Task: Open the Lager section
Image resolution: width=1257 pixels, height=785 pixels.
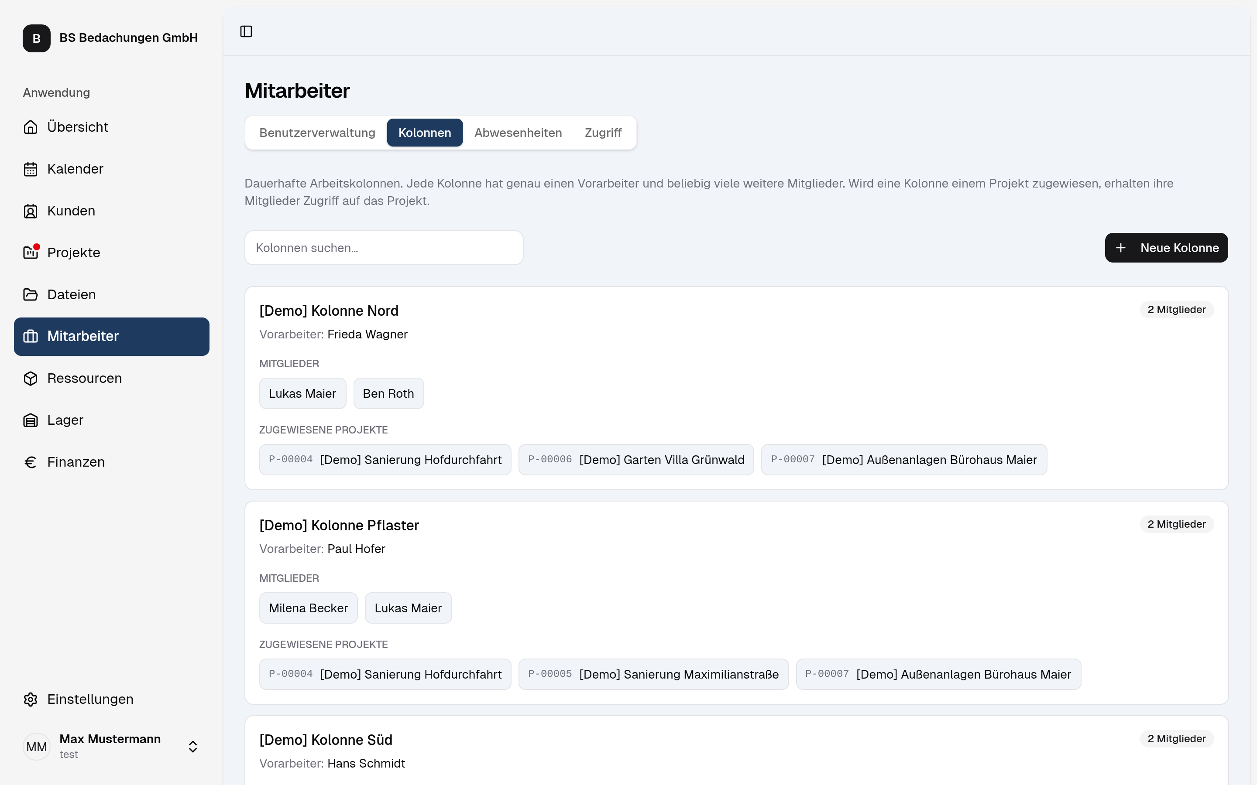Action: tap(112, 420)
